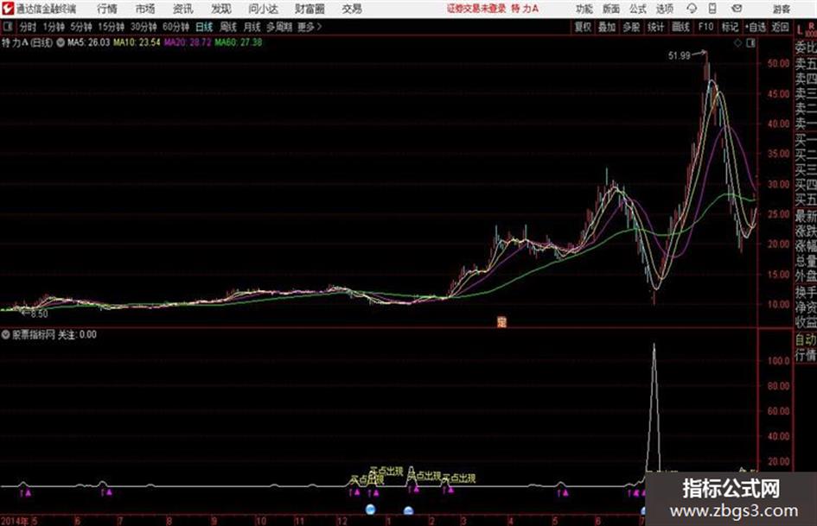
Task: Click the customer service headset icon
Action: [x=692, y=9]
